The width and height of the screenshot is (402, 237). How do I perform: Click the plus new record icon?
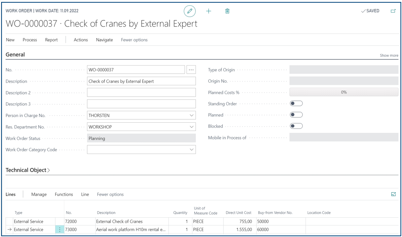tap(209, 11)
